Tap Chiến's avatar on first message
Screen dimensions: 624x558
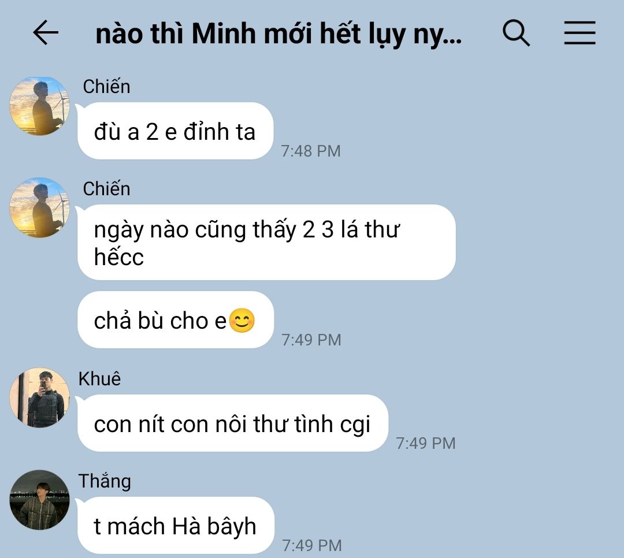tap(39, 106)
